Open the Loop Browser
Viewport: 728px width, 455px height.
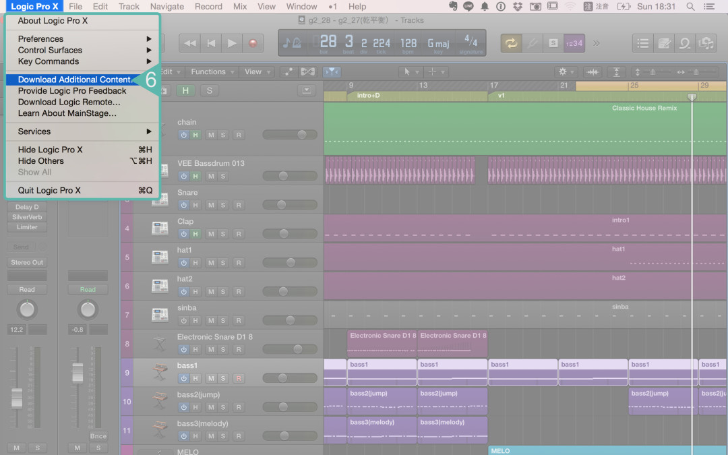tap(685, 42)
